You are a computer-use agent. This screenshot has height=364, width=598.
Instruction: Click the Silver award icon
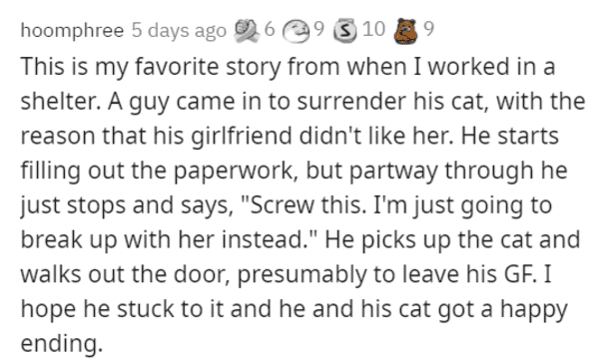pyautogui.click(x=345, y=31)
